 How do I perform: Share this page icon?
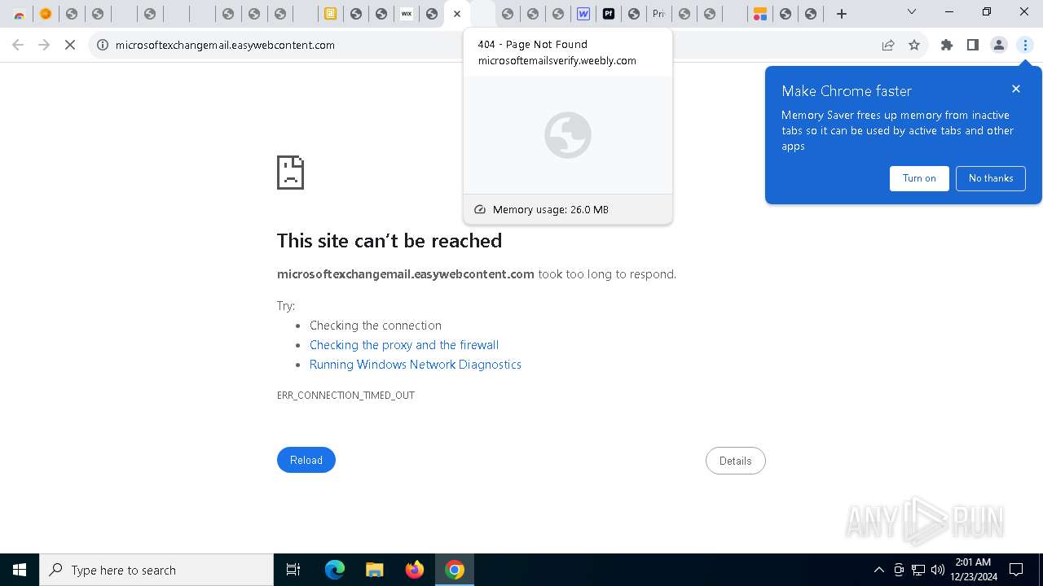coord(888,45)
